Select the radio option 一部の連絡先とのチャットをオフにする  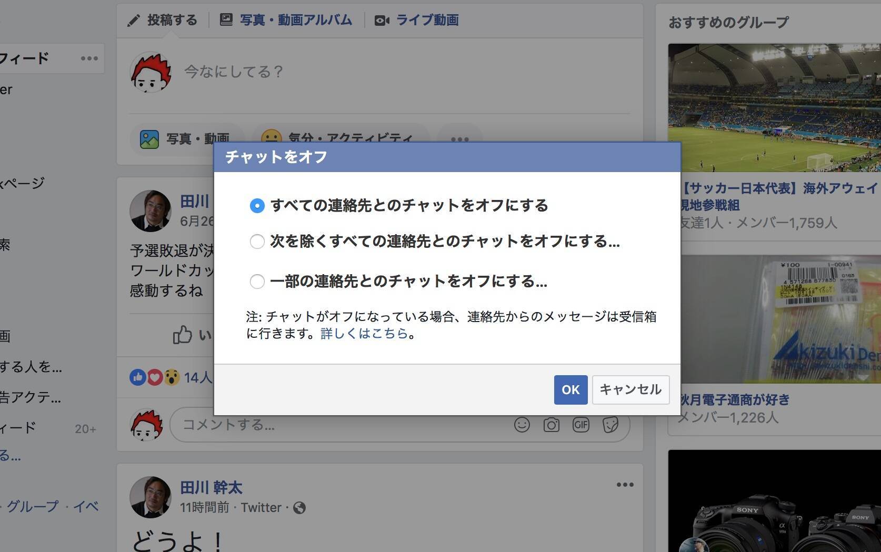click(x=257, y=282)
